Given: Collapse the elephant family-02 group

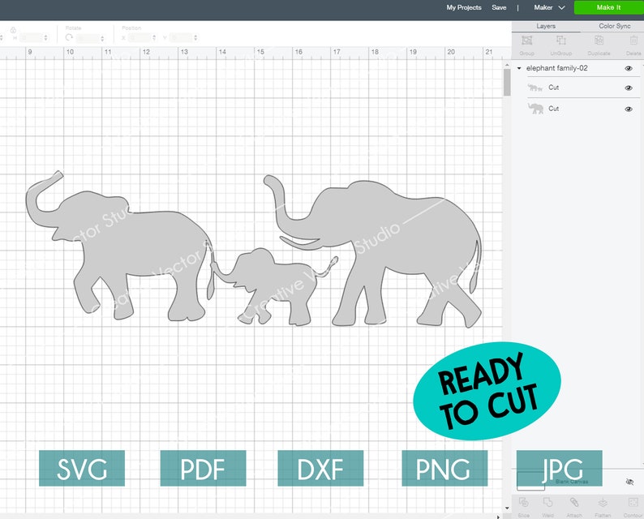Looking at the screenshot, I should (x=519, y=68).
